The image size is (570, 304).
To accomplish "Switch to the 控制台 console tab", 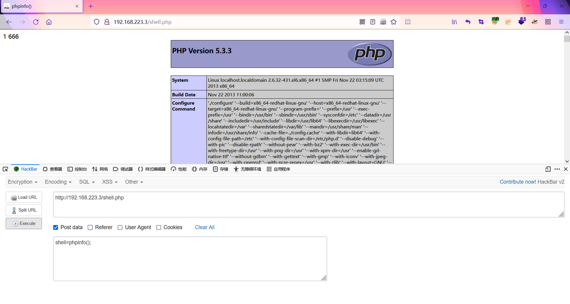I will pyautogui.click(x=77, y=169).
